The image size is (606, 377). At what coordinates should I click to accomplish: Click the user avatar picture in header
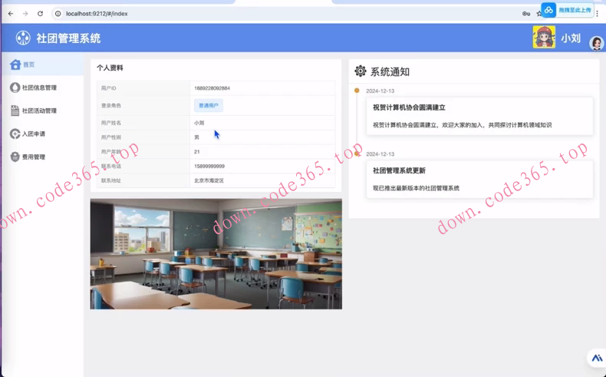pyautogui.click(x=544, y=38)
